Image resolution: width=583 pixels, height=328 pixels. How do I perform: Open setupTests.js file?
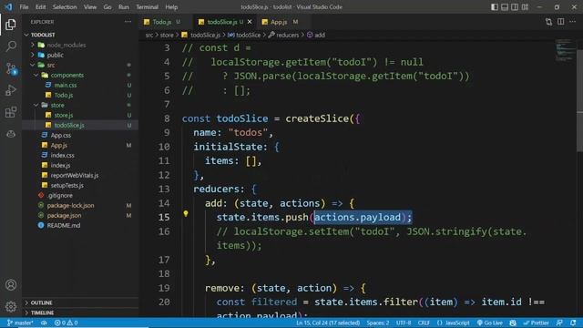click(x=66, y=186)
